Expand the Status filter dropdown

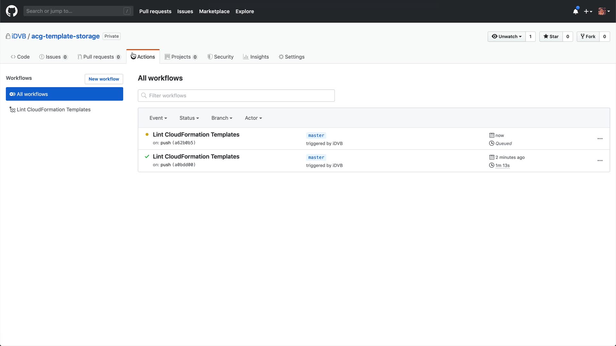(189, 118)
